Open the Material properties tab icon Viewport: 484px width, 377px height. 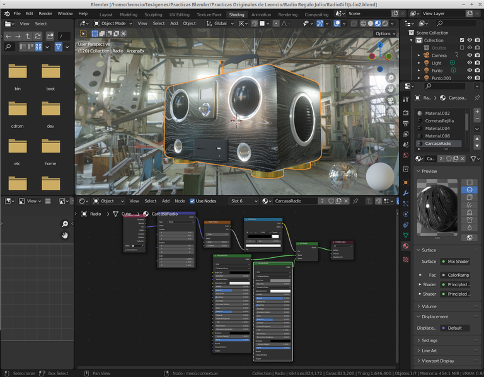point(406,246)
